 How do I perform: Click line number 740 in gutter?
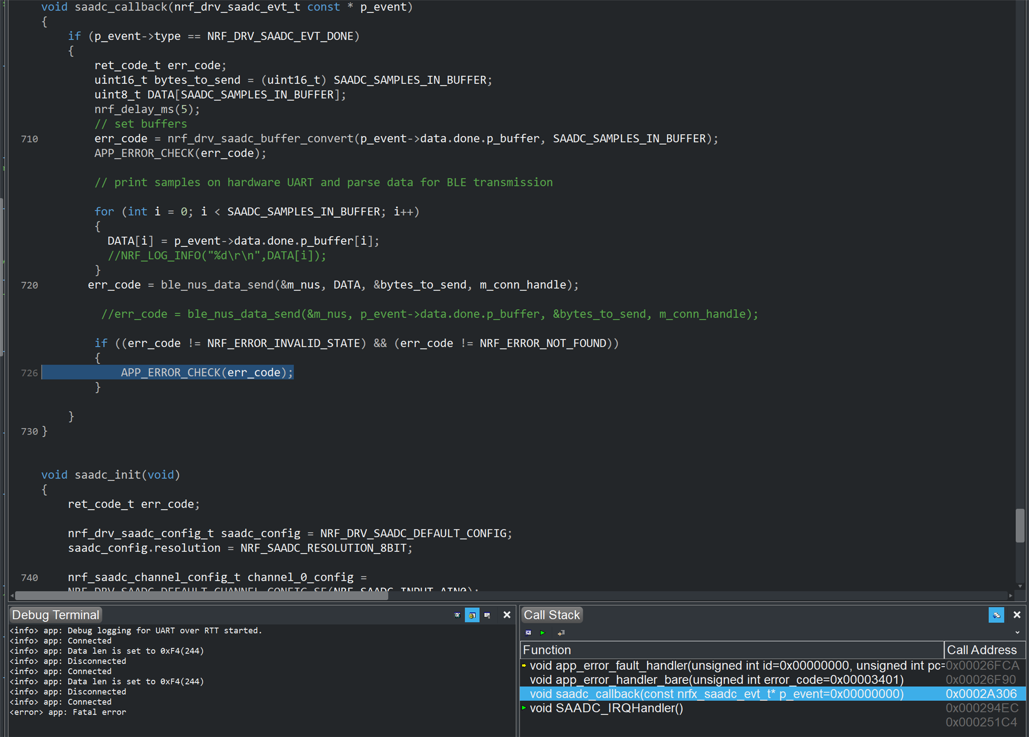(29, 578)
